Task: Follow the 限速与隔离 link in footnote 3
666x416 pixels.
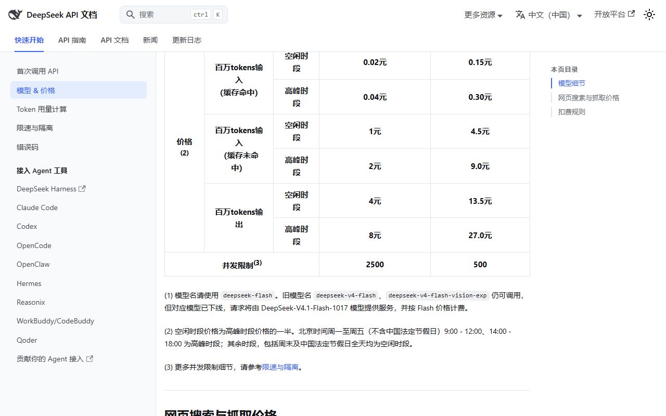Action: coord(280,367)
